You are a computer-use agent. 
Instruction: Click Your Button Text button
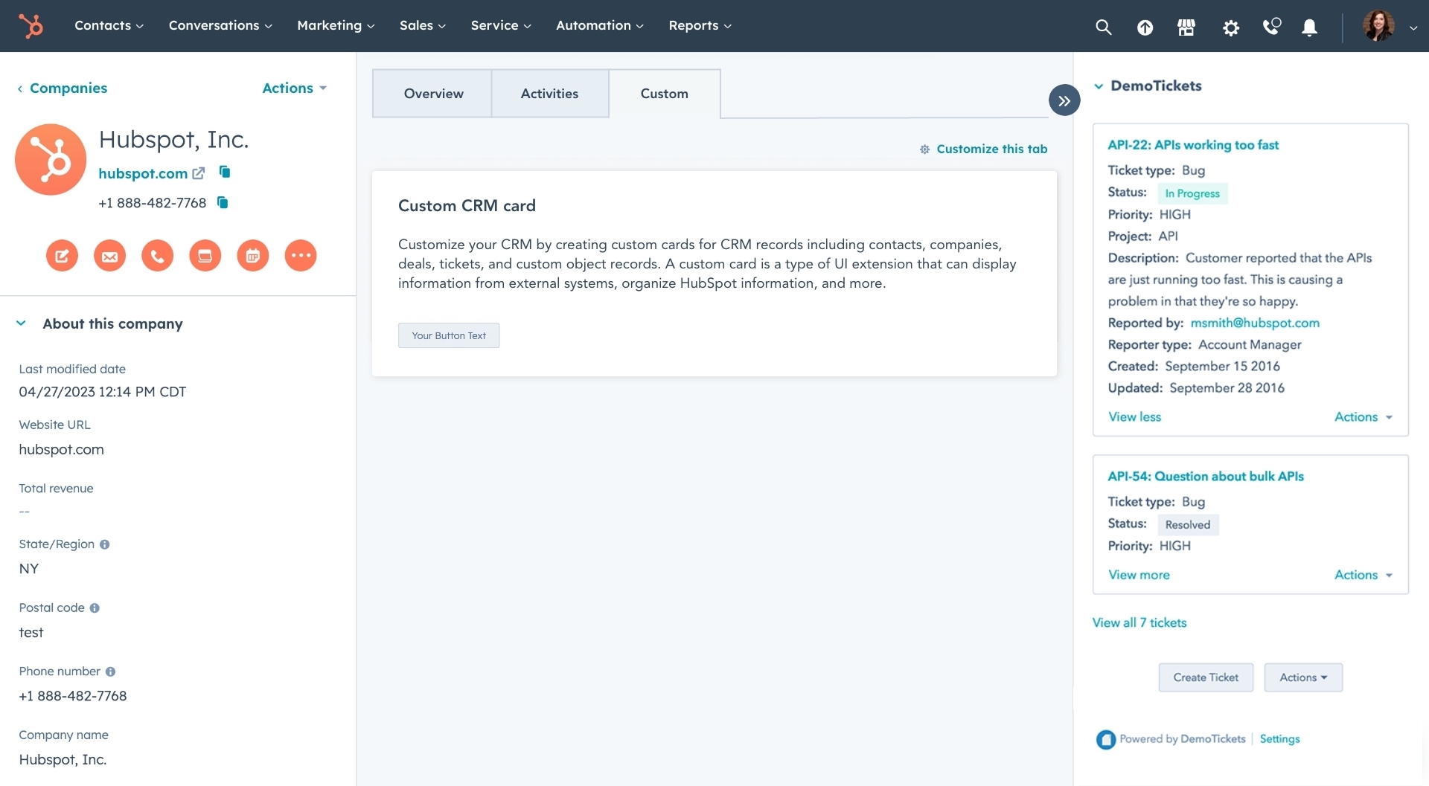point(449,335)
